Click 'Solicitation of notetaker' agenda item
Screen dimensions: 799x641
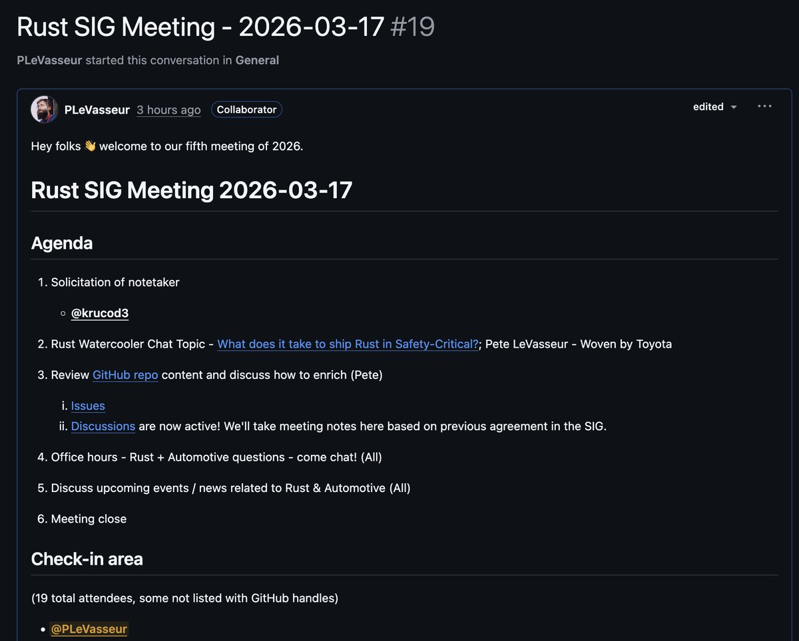(115, 282)
